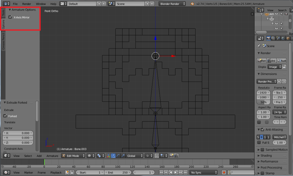Open the Properties editor type selector
293x176 pixels.
(x=260, y=38)
